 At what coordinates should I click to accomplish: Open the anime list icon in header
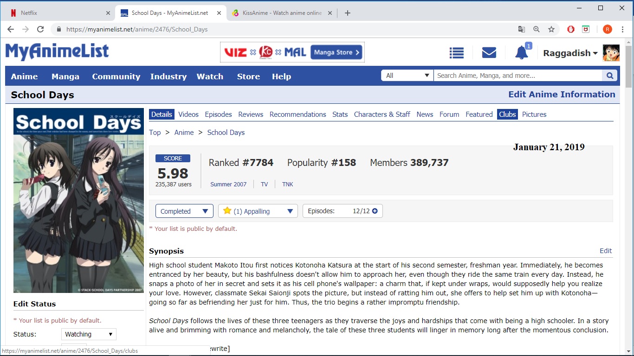click(457, 53)
